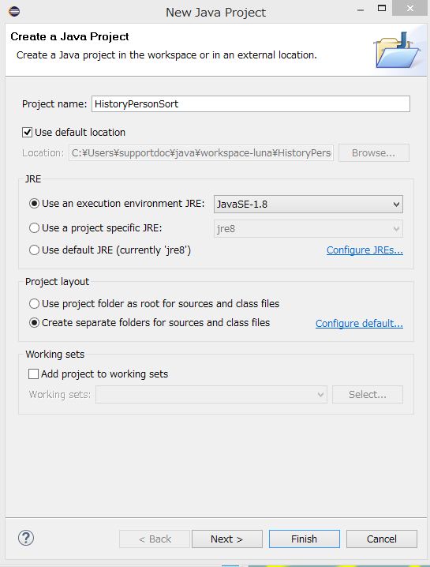Open the Configure default link
This screenshot has width=430, height=567.
(359, 323)
